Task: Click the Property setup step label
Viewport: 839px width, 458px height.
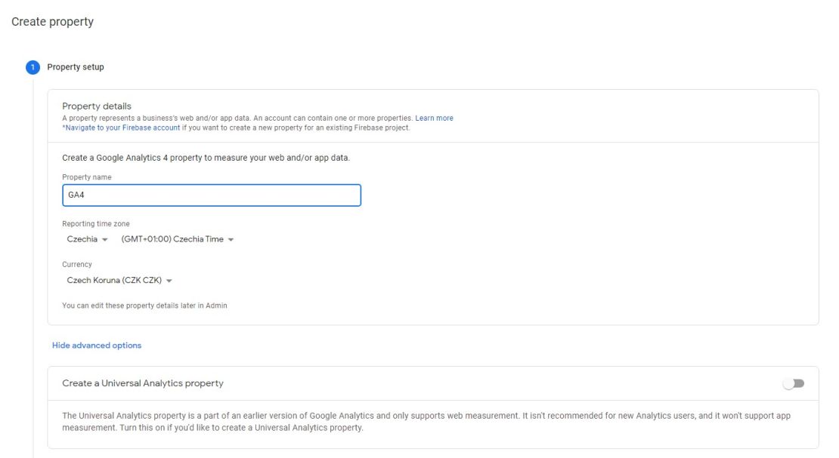Action: click(x=76, y=67)
